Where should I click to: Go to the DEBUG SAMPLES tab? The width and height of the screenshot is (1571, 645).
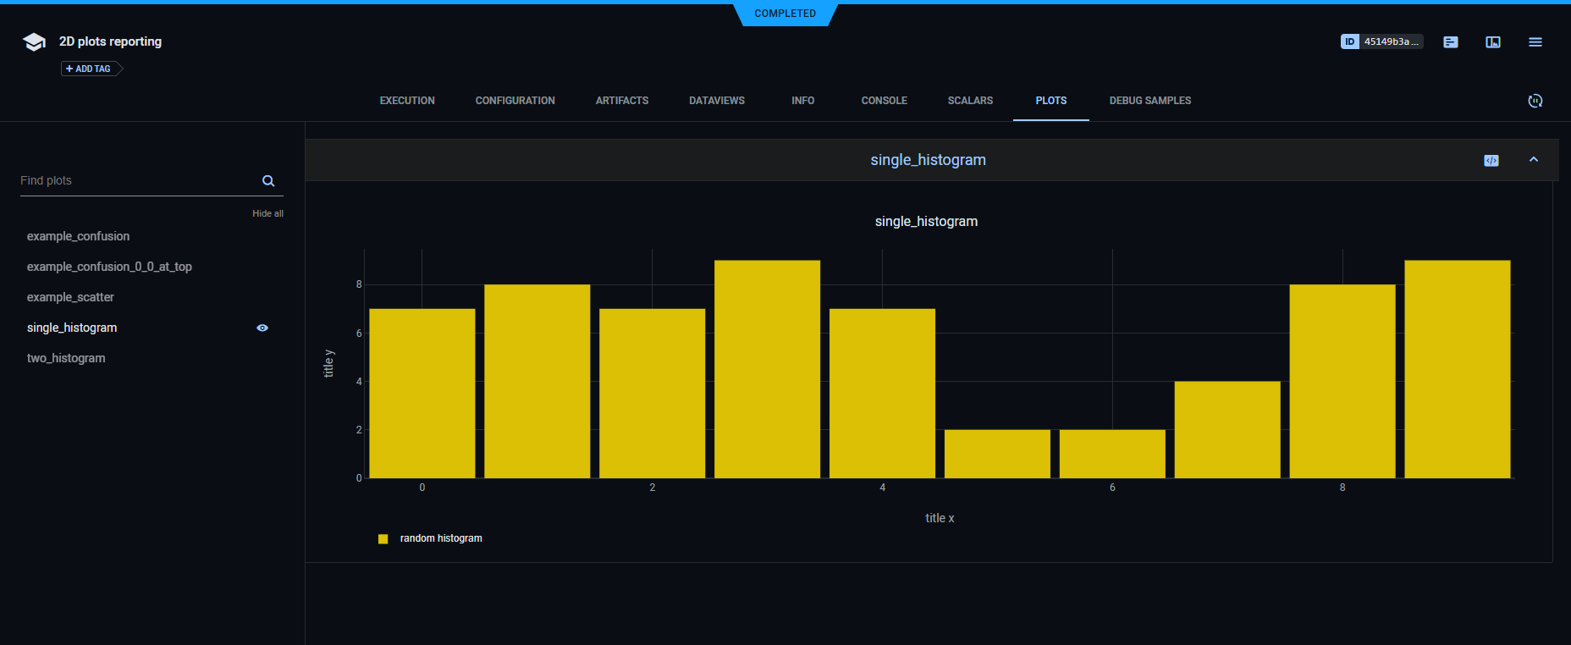1149,101
